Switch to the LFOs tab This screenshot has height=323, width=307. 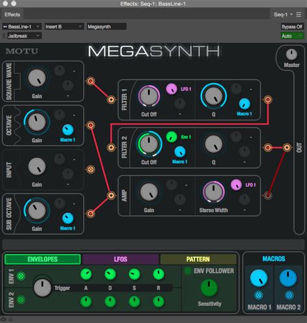pos(120,259)
